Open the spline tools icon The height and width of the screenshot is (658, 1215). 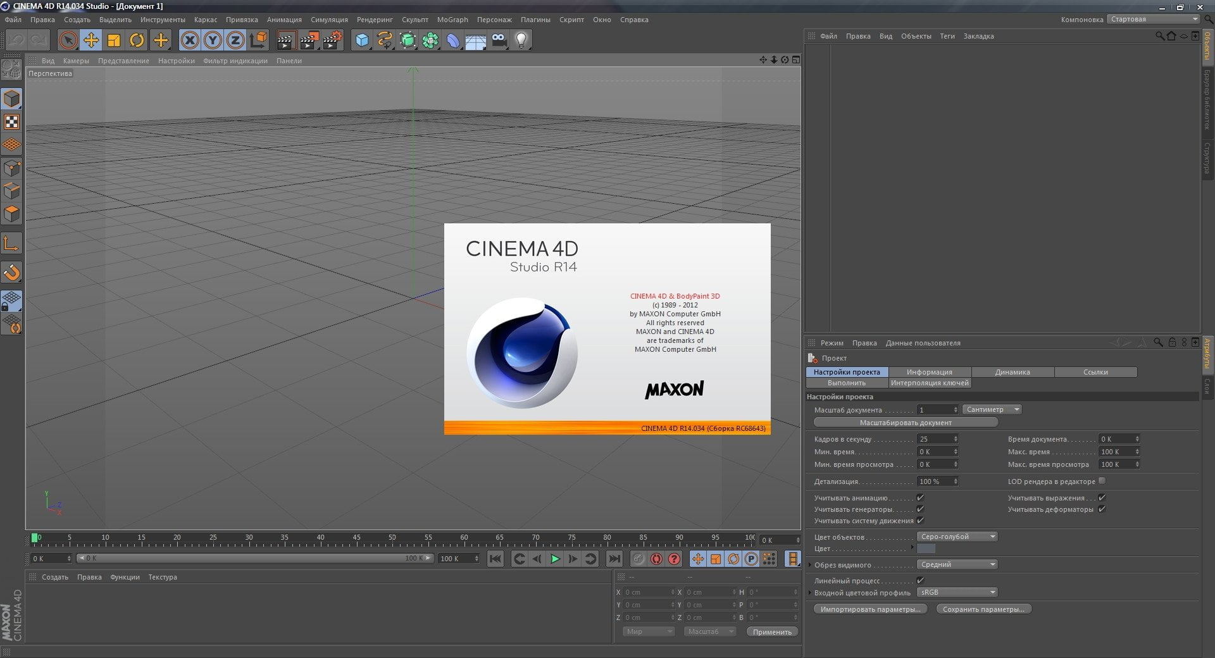tap(385, 40)
